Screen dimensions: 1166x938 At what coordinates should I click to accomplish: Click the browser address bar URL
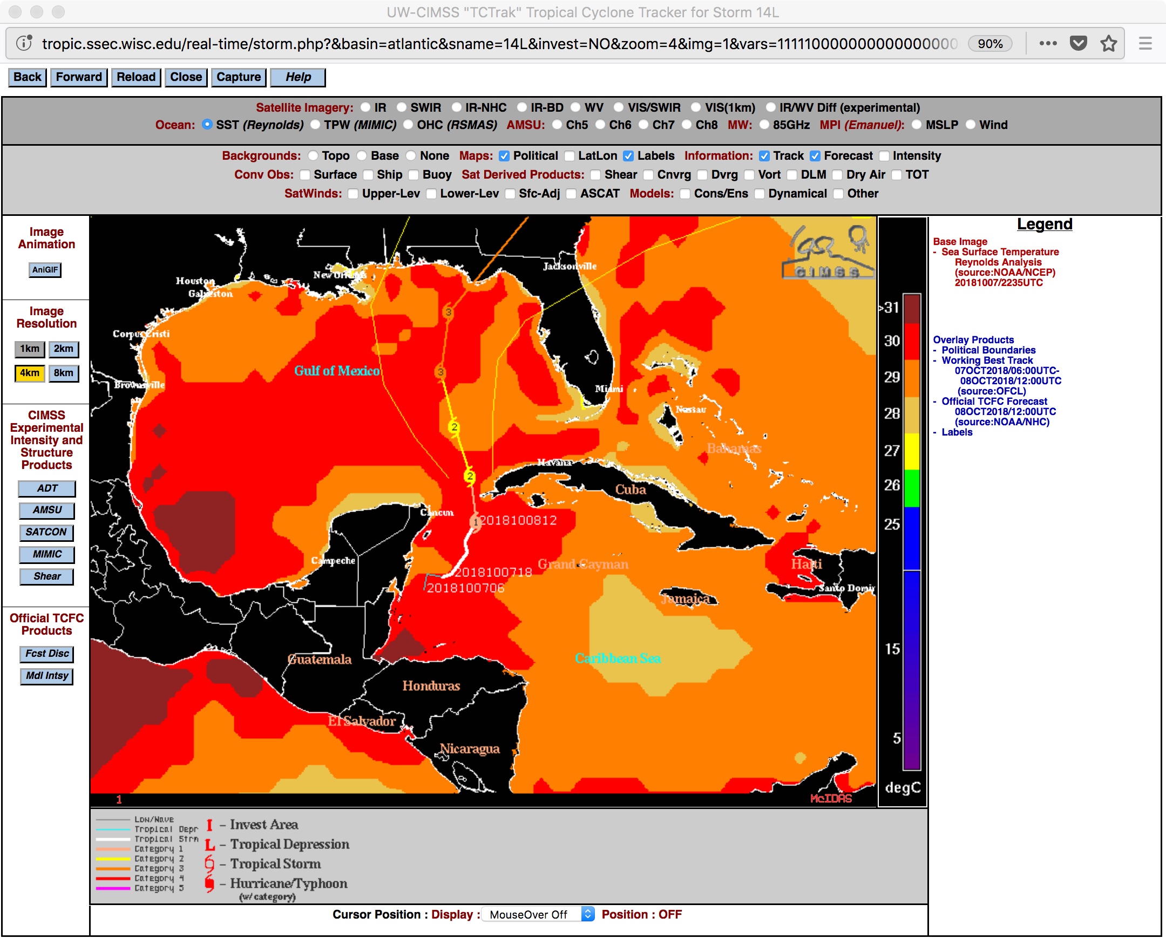click(499, 44)
